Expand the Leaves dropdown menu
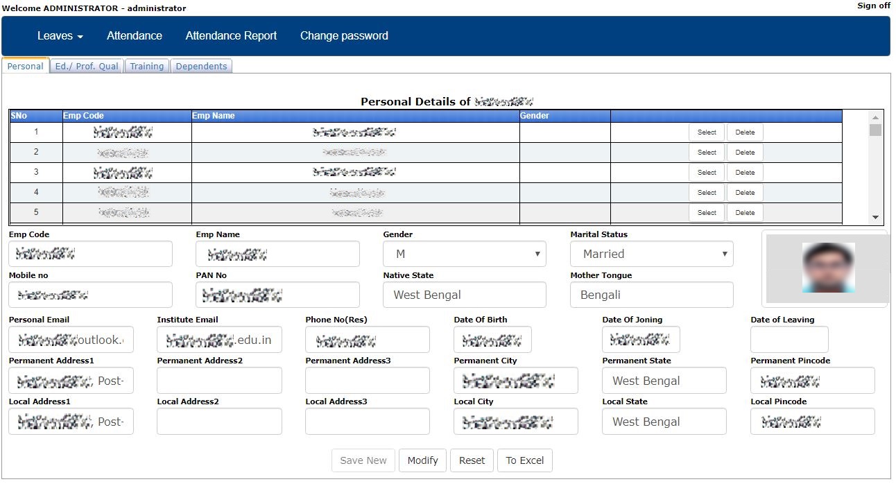The image size is (896, 484). (x=59, y=35)
